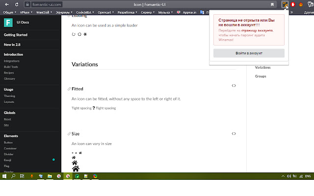Expand the Сервер bookmarks folder
Image resolution: width=314 pixels, height=196 pixels.
point(148,12)
